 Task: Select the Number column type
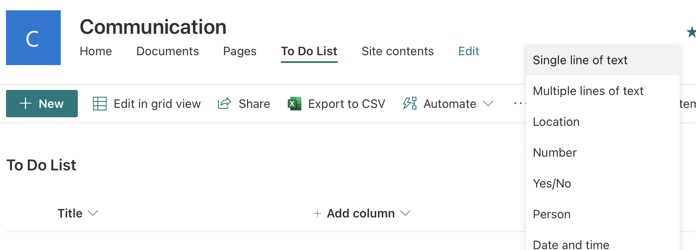coord(554,153)
